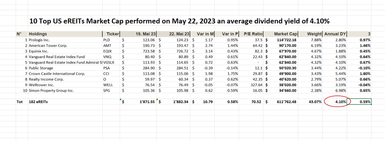Select Crown Castle last-column cell 1.80%
This screenshot has width=385, height=141.
[x=360, y=74]
